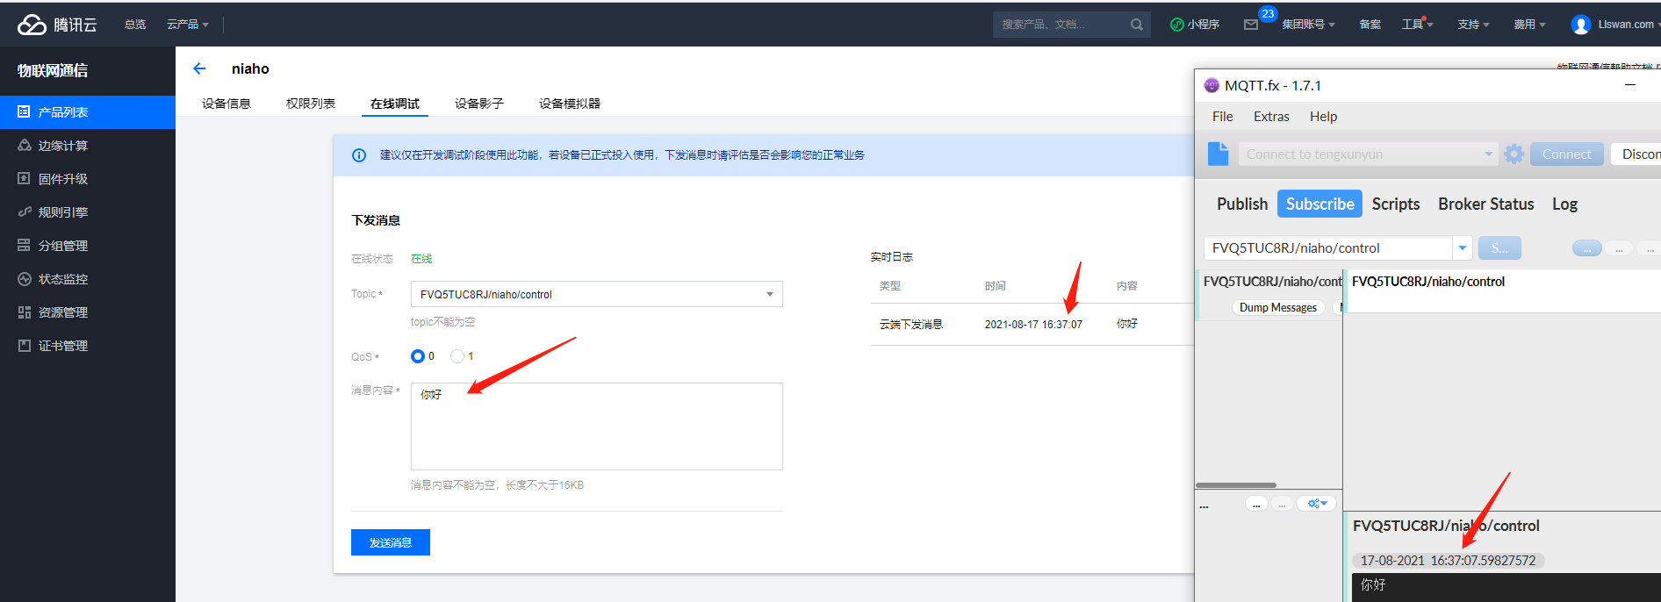
Task: Open 产品列表 in sidebar
Action: click(88, 112)
